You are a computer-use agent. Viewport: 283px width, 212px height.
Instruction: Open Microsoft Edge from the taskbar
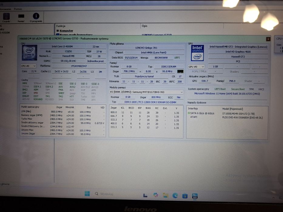175,195
